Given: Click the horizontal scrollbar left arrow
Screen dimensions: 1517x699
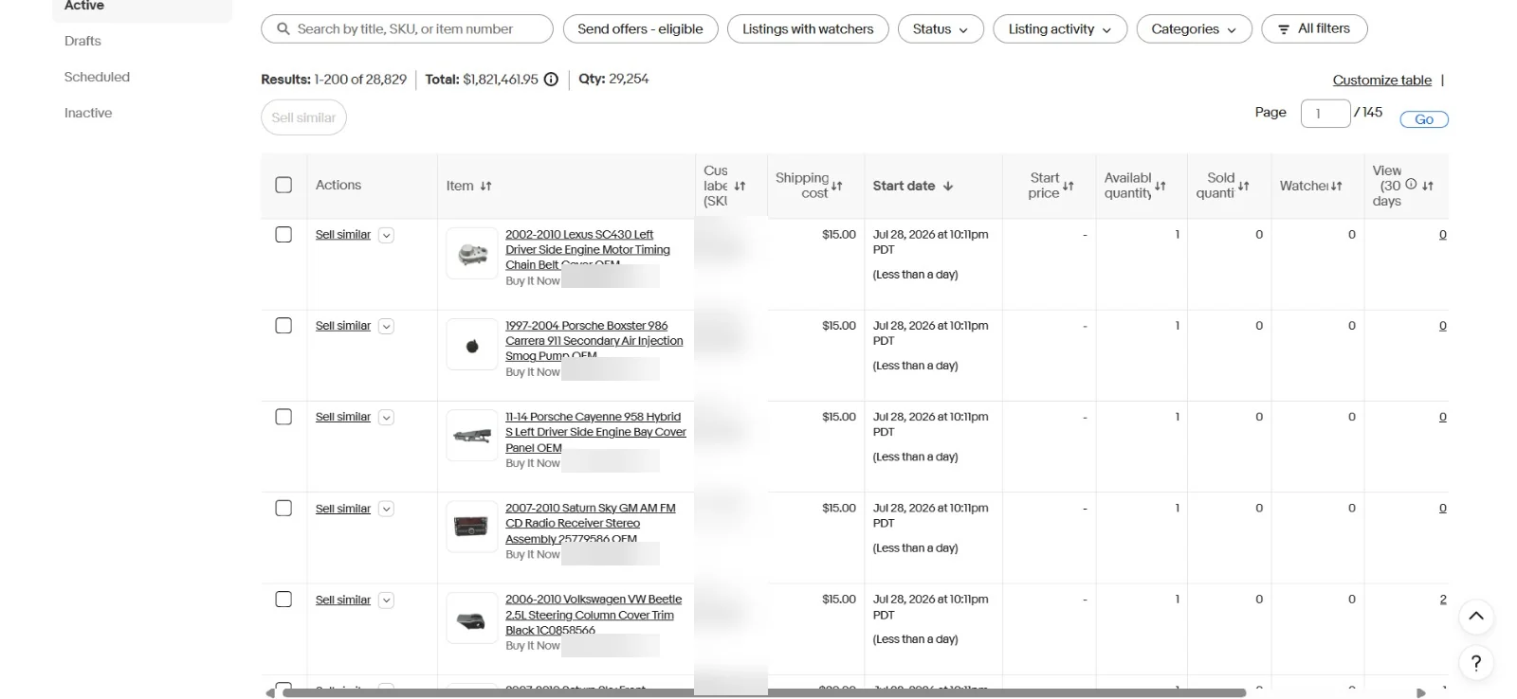Looking at the screenshot, I should [270, 693].
